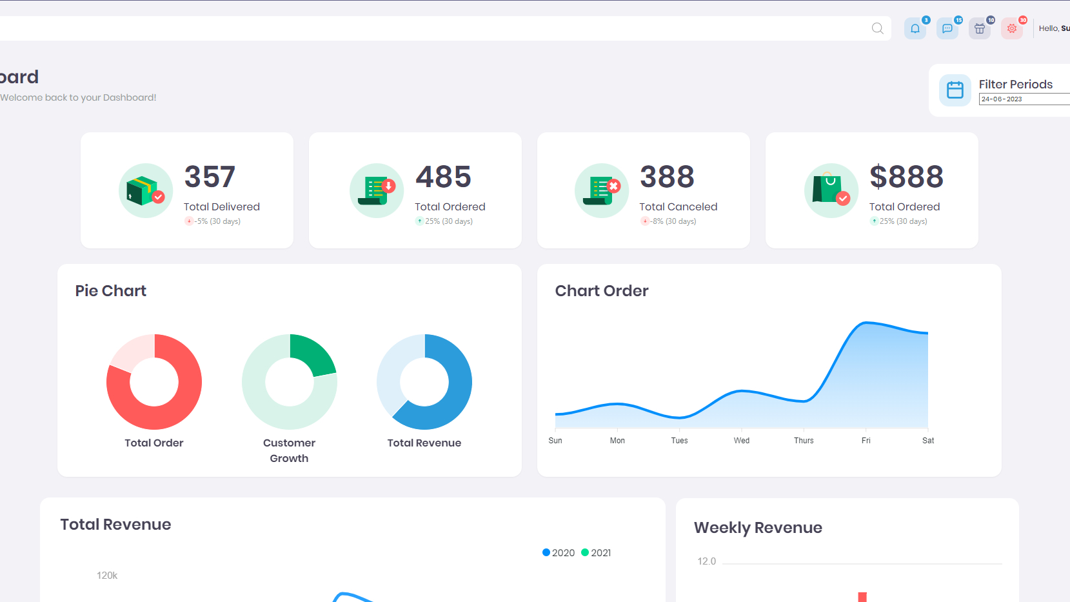Click the Fri peak on Chart Order
Screen dimensions: 1070x602
(x=866, y=323)
